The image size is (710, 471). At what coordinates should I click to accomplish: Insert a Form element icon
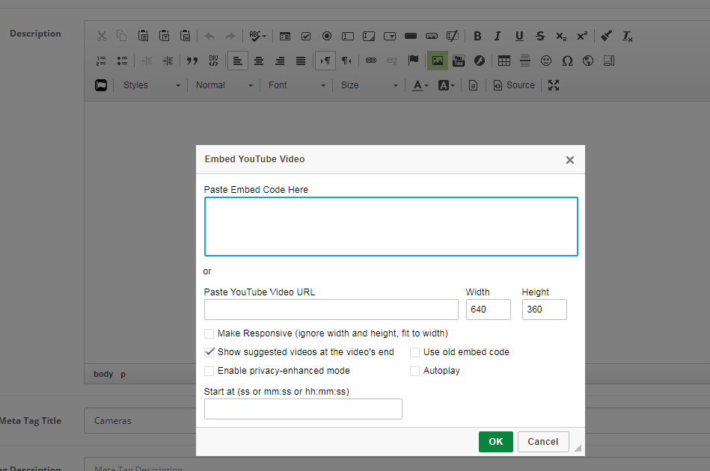click(285, 36)
